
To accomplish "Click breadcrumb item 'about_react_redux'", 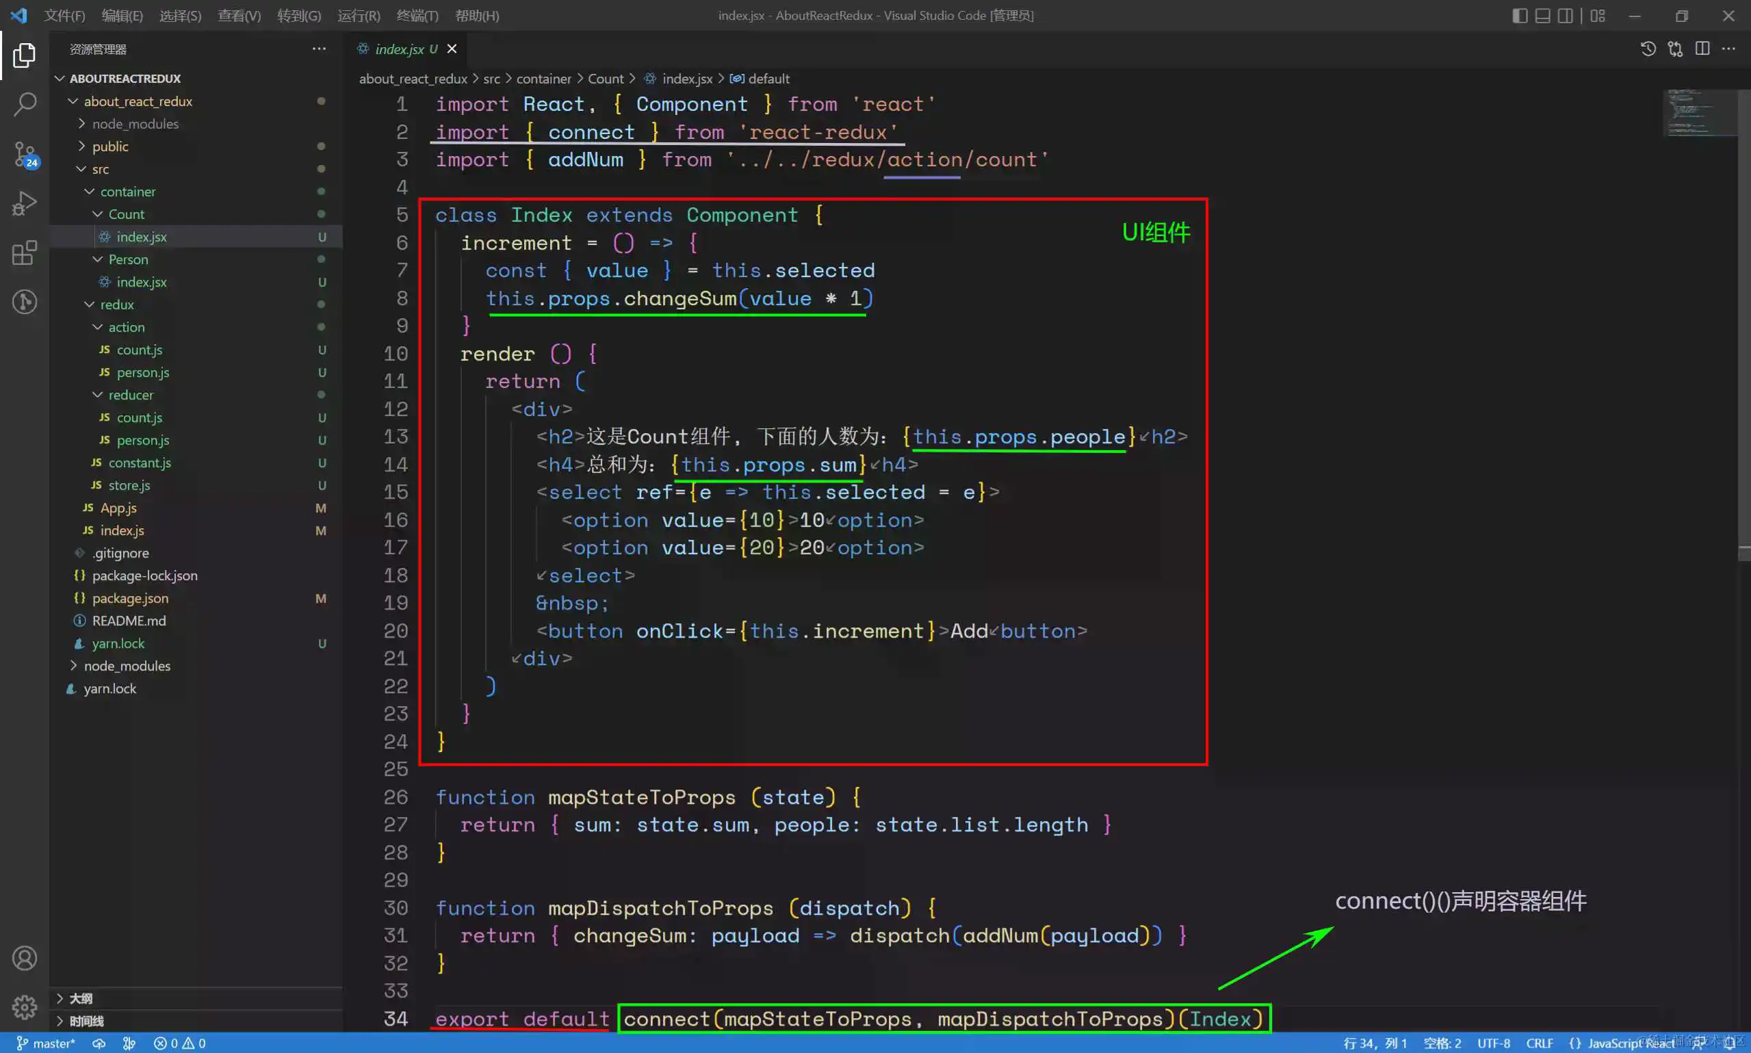I will tap(413, 79).
